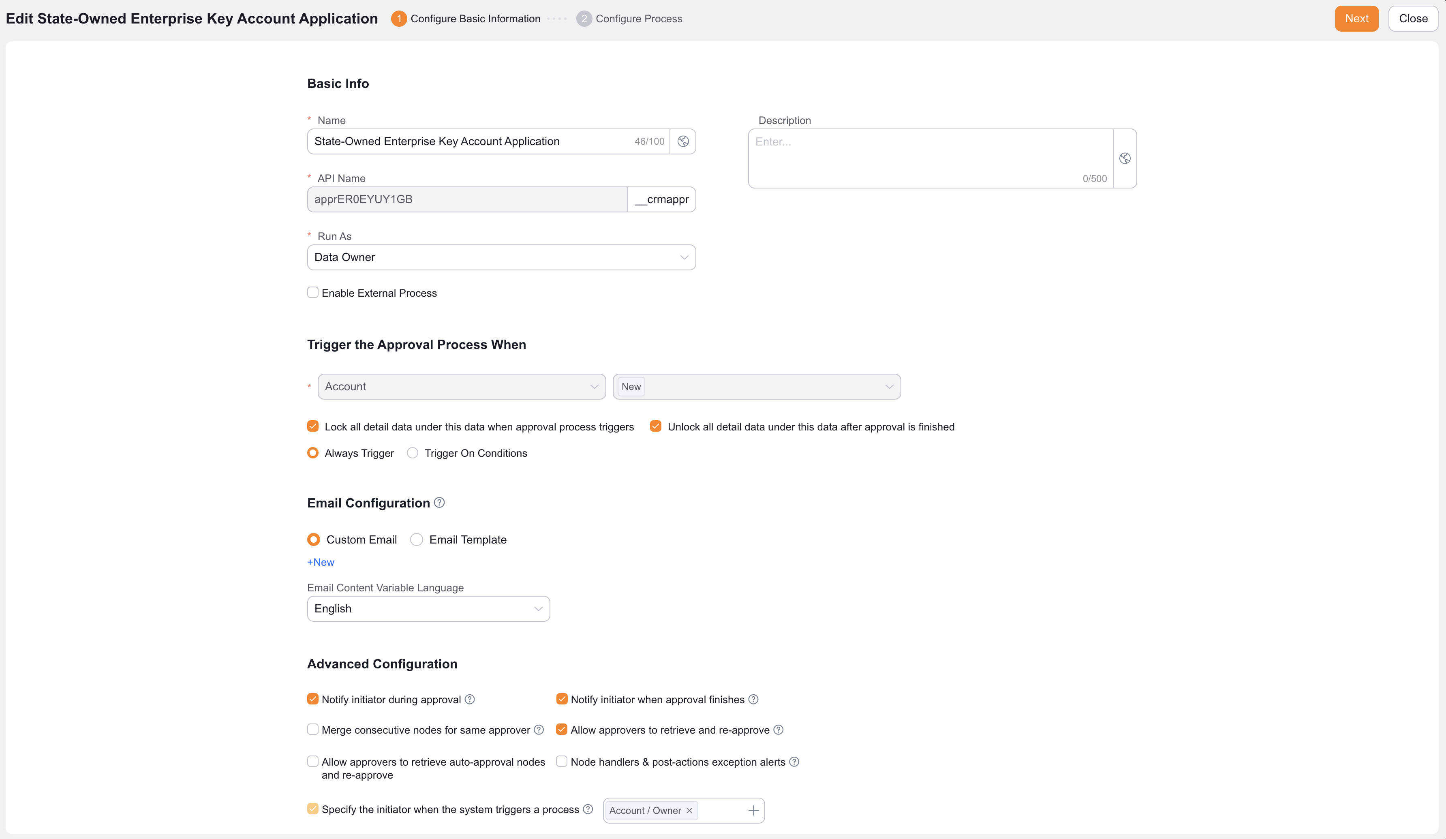Remove the Account / Owner tag
1446x839 pixels.
[x=689, y=810]
